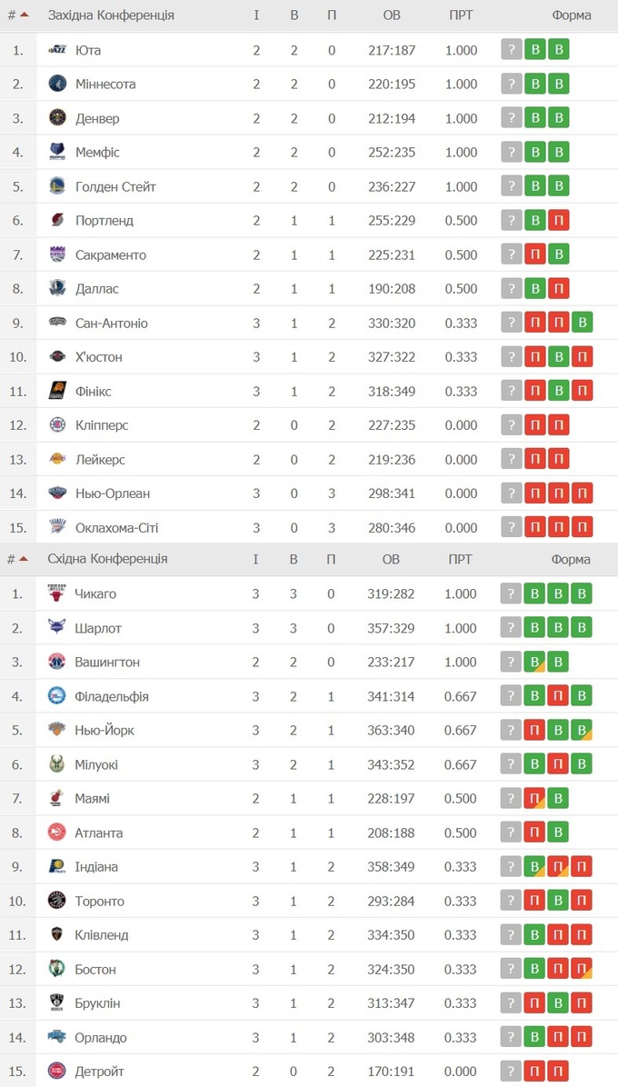The width and height of the screenshot is (618, 1087).
Task: Click the Оклахома-Сіті team name
Action: pos(119,527)
